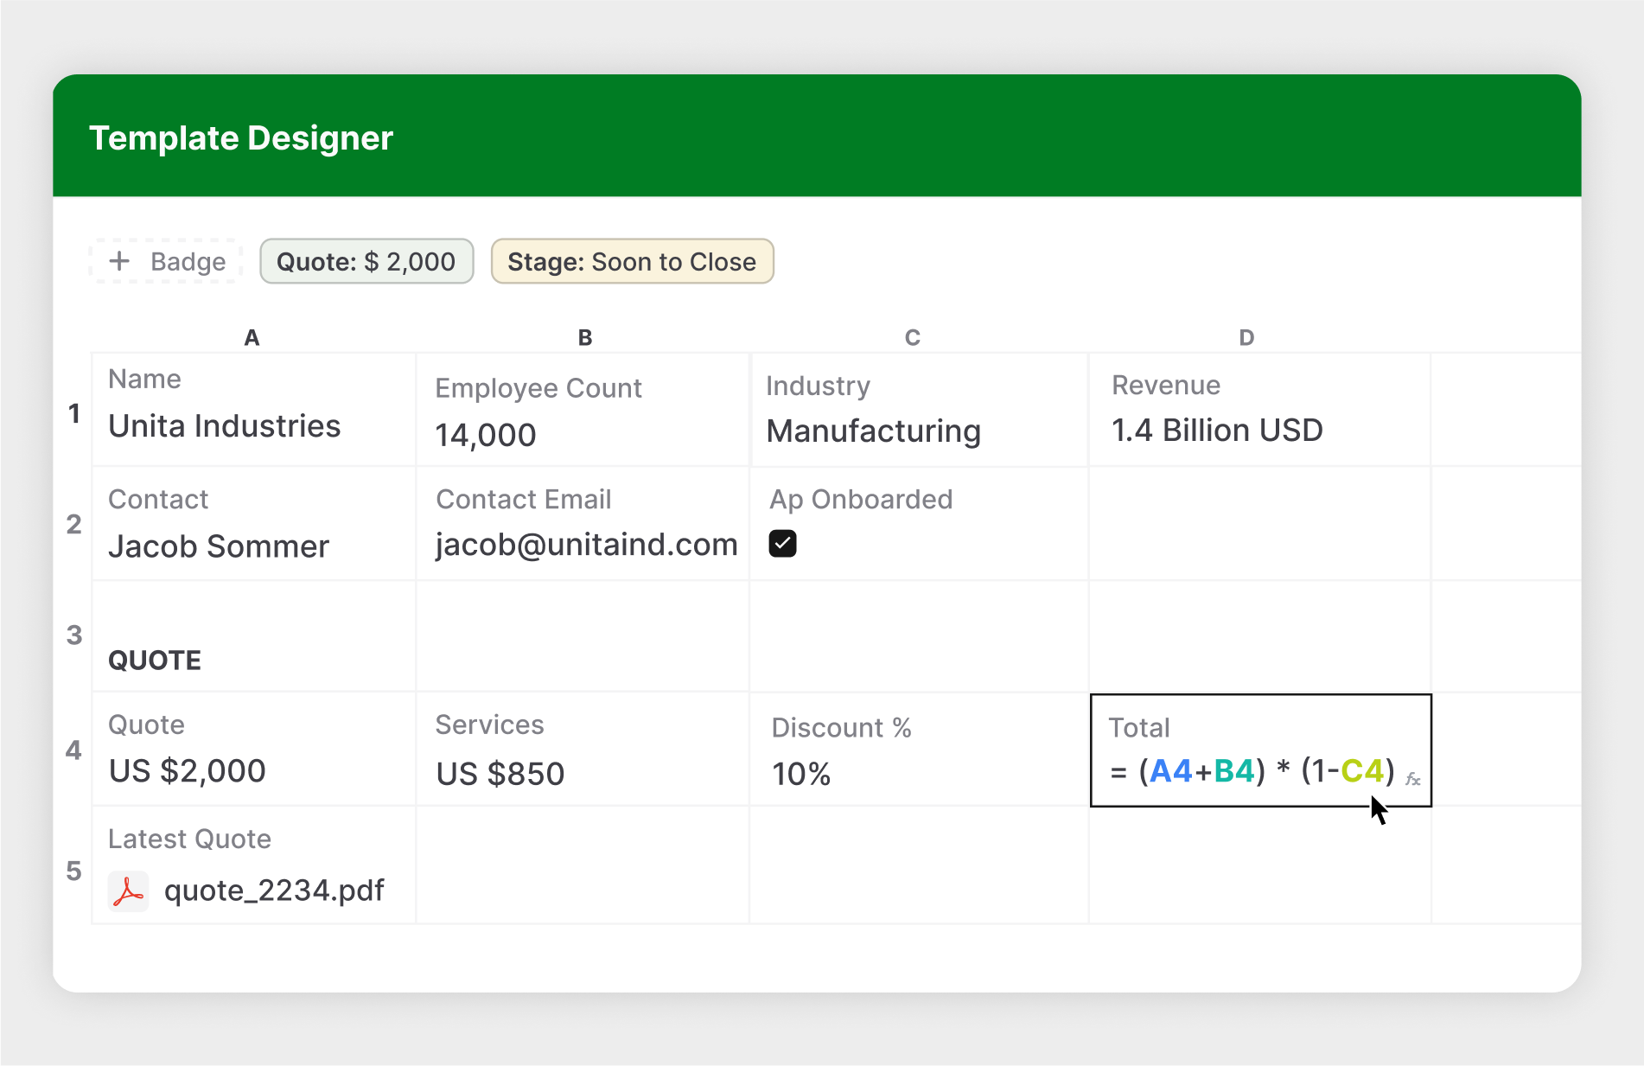Click the jacob@unitaind.com email value
Viewport: 1644px width, 1066px height.
tap(587, 545)
